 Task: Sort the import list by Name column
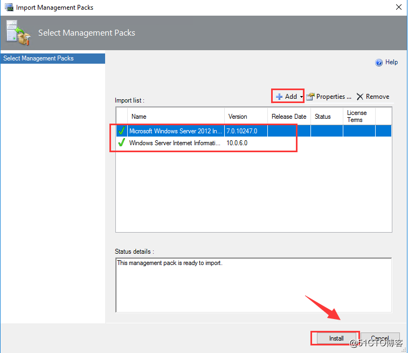[176, 117]
